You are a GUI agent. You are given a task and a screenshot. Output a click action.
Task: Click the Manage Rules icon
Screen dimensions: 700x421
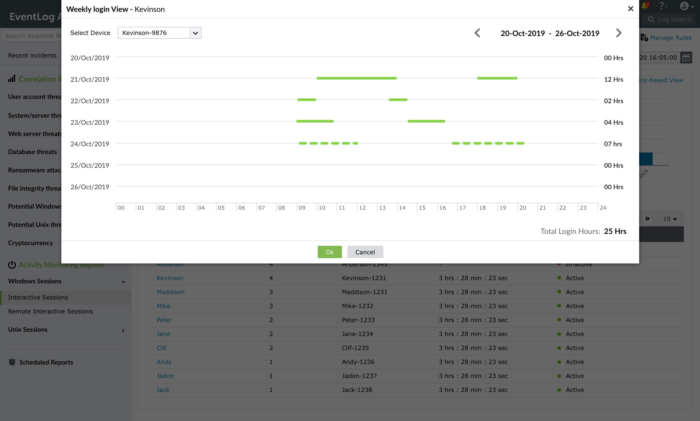click(x=644, y=37)
